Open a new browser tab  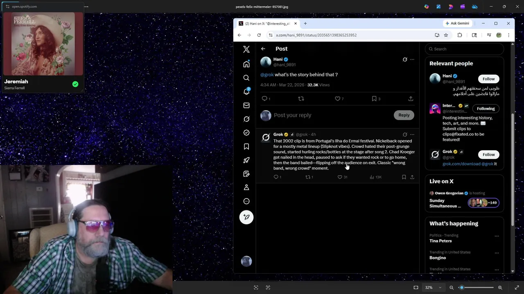(305, 23)
